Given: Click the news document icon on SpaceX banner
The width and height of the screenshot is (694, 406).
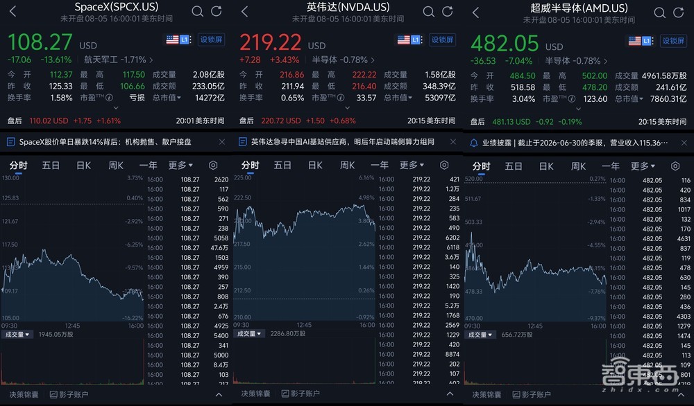Looking at the screenshot, I should [11, 142].
